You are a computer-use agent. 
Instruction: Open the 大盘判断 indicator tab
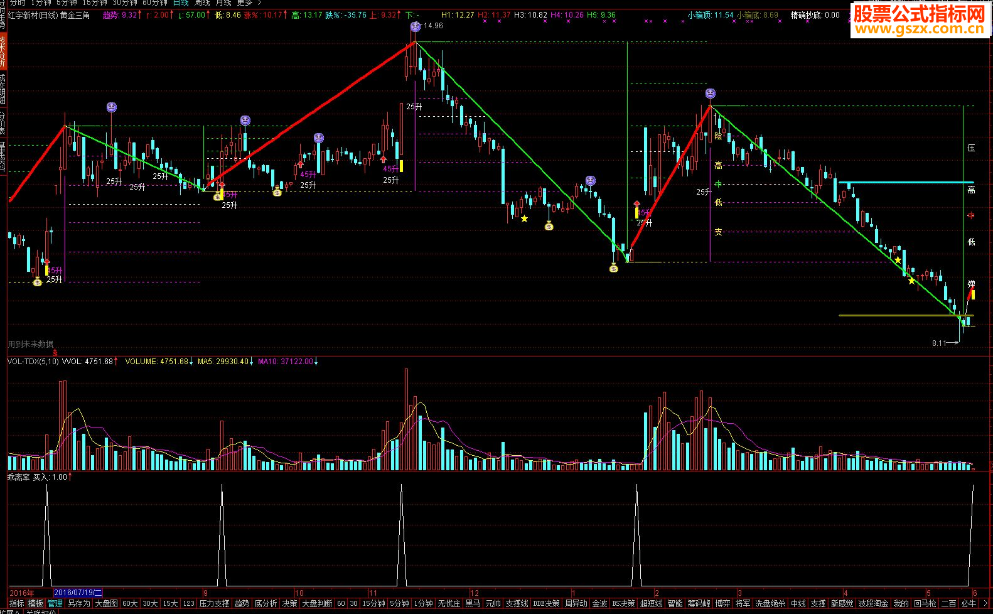[x=317, y=603]
